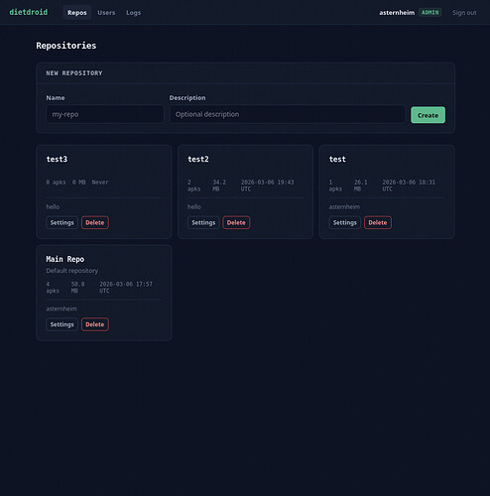Click the 34.2 MB size value
Viewport: 490px width, 496px height.
click(219, 186)
